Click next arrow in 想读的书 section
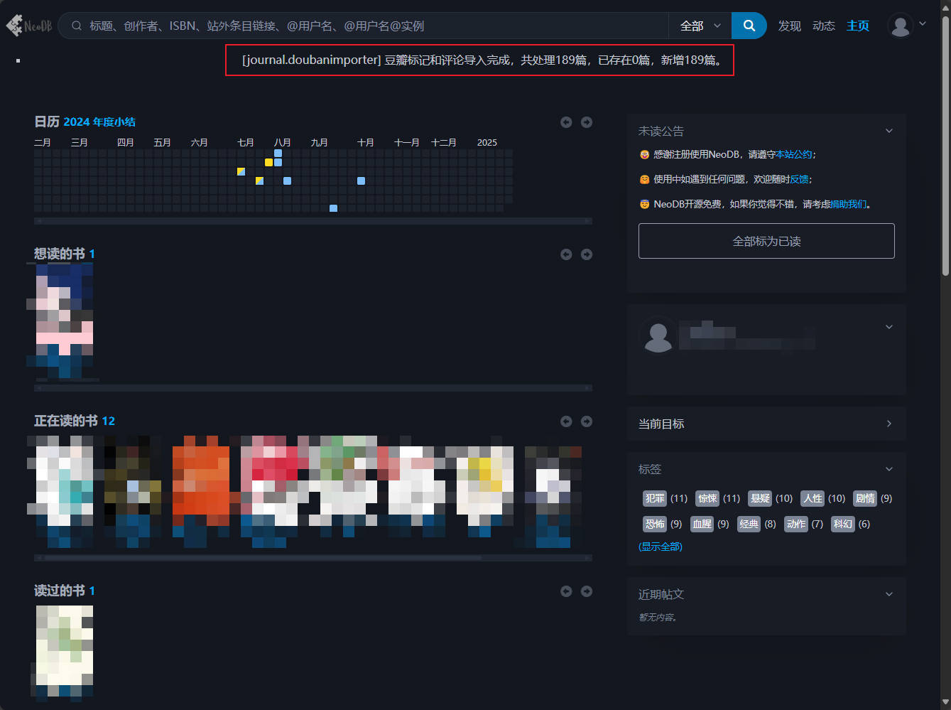 tap(586, 254)
